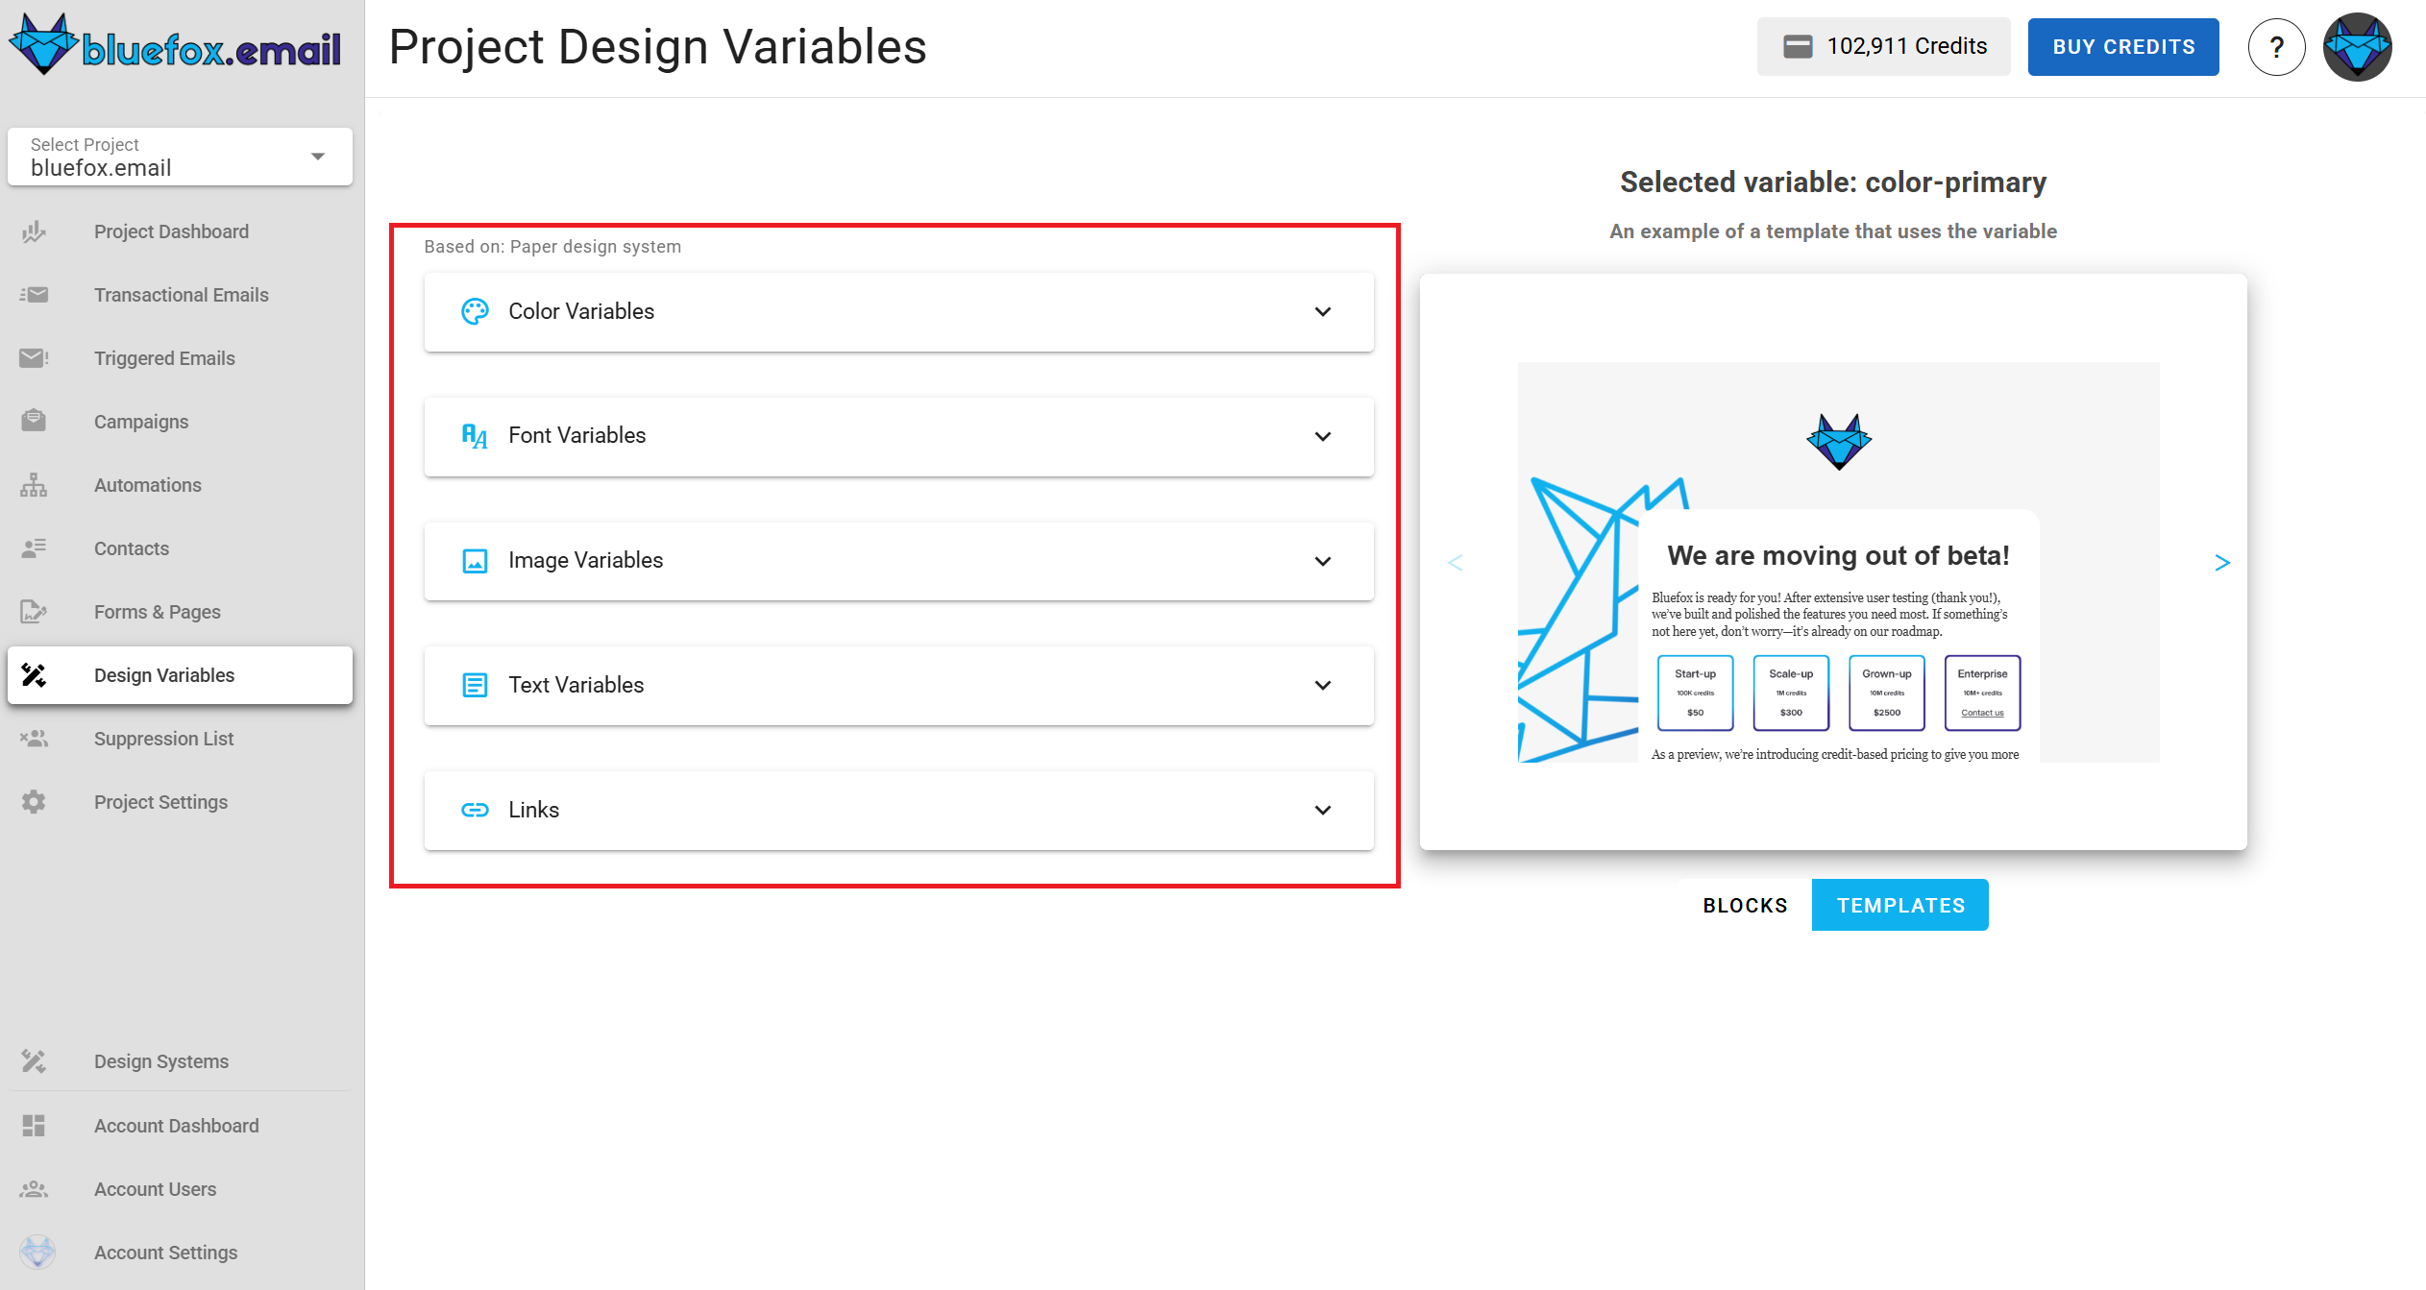Image resolution: width=2426 pixels, height=1290 pixels.
Task: Switch to the BLOCKS tab
Action: point(1745,904)
